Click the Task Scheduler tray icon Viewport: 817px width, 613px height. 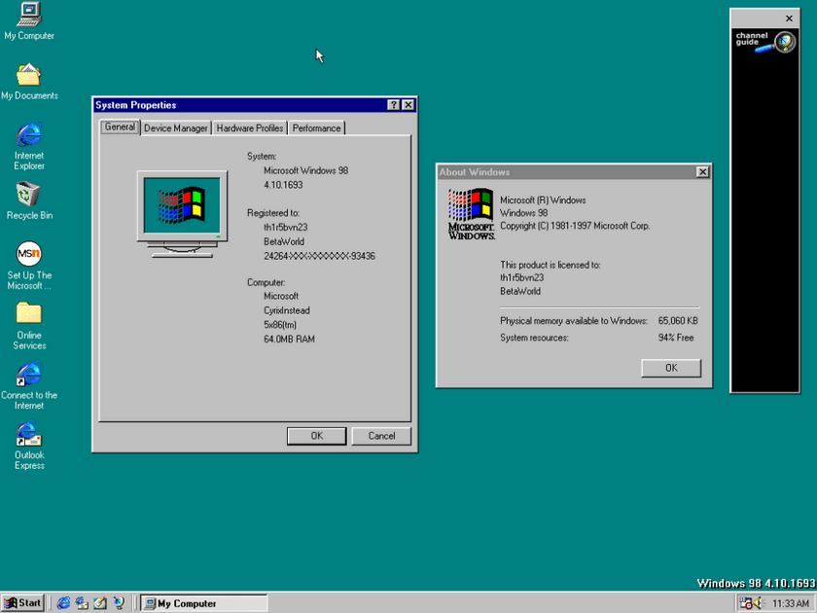coord(744,603)
